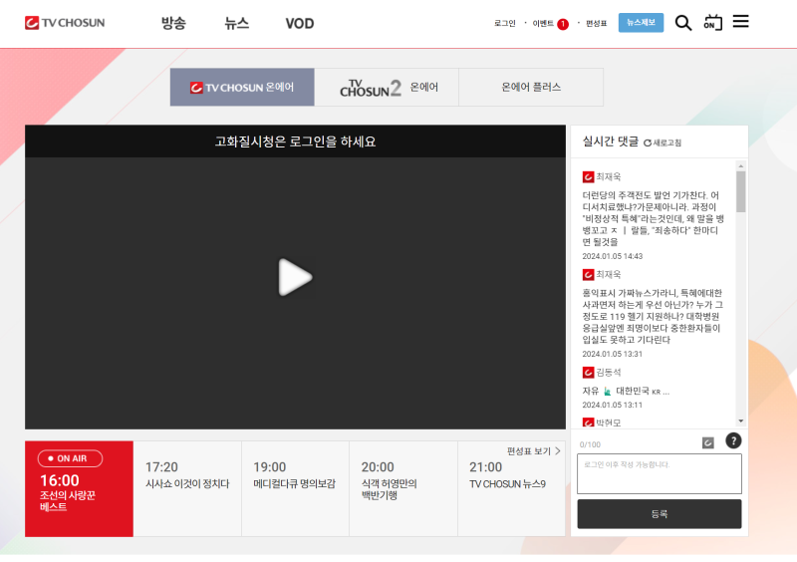Open the TV CHOSUN logo home link
The image size is (797, 562).
pyautogui.click(x=65, y=23)
